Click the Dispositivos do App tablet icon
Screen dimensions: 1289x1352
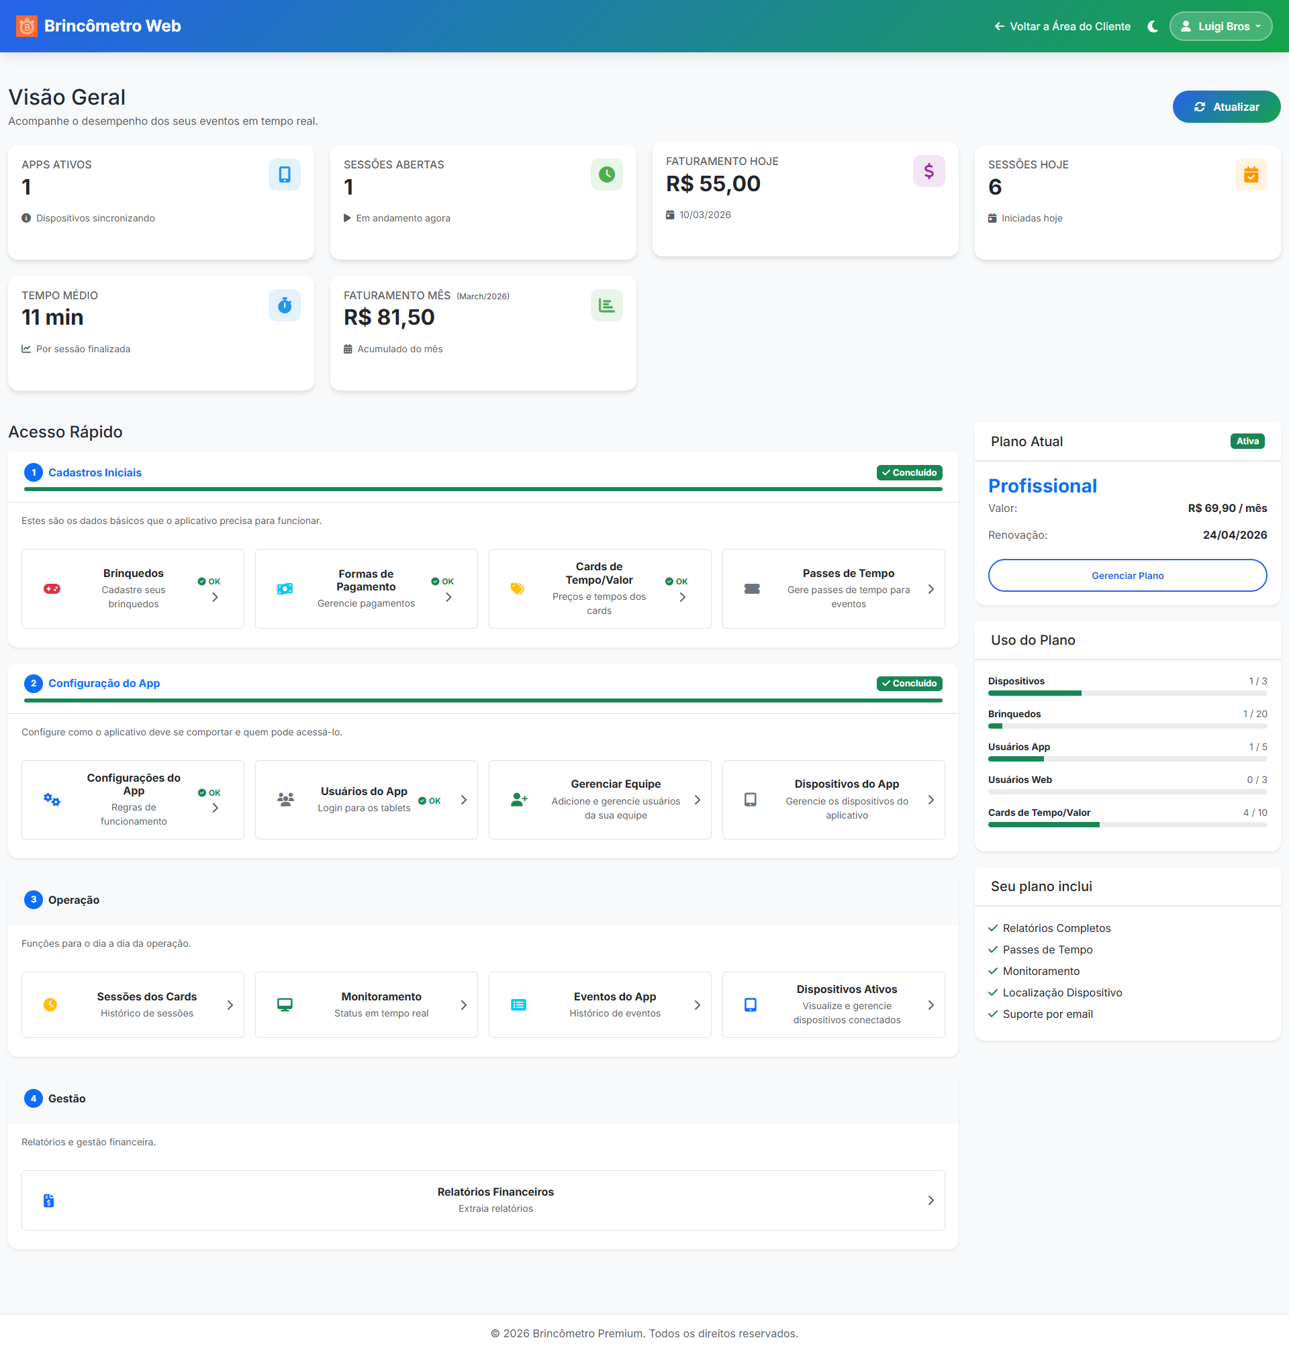point(751,799)
